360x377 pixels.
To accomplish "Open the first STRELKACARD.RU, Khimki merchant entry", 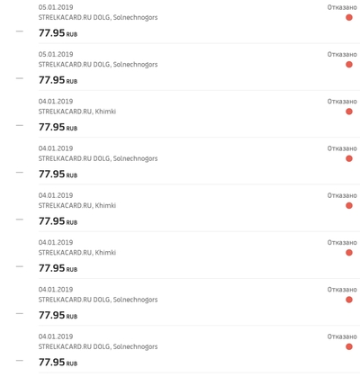I will 77,112.
